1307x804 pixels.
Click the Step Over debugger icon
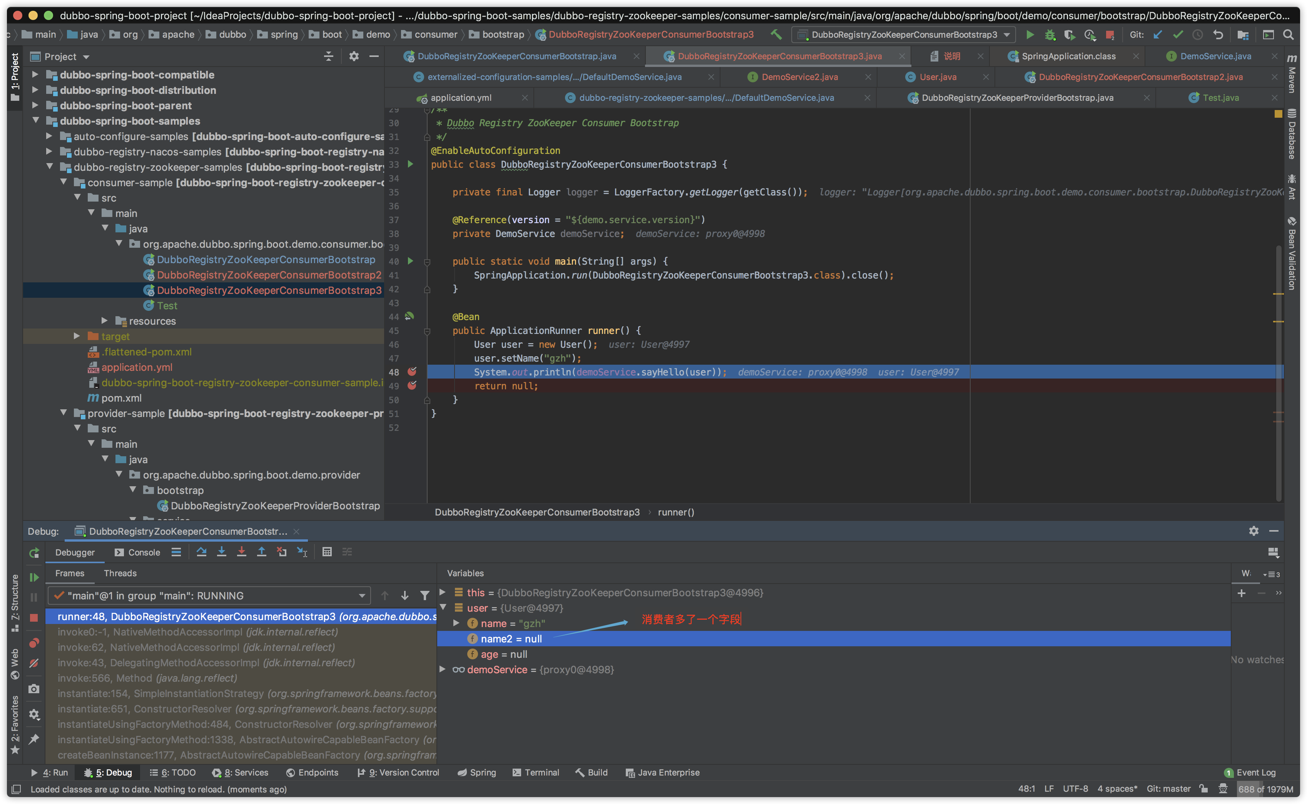pos(202,552)
